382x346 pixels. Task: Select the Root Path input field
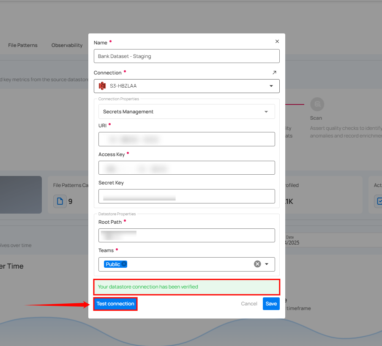186,235
